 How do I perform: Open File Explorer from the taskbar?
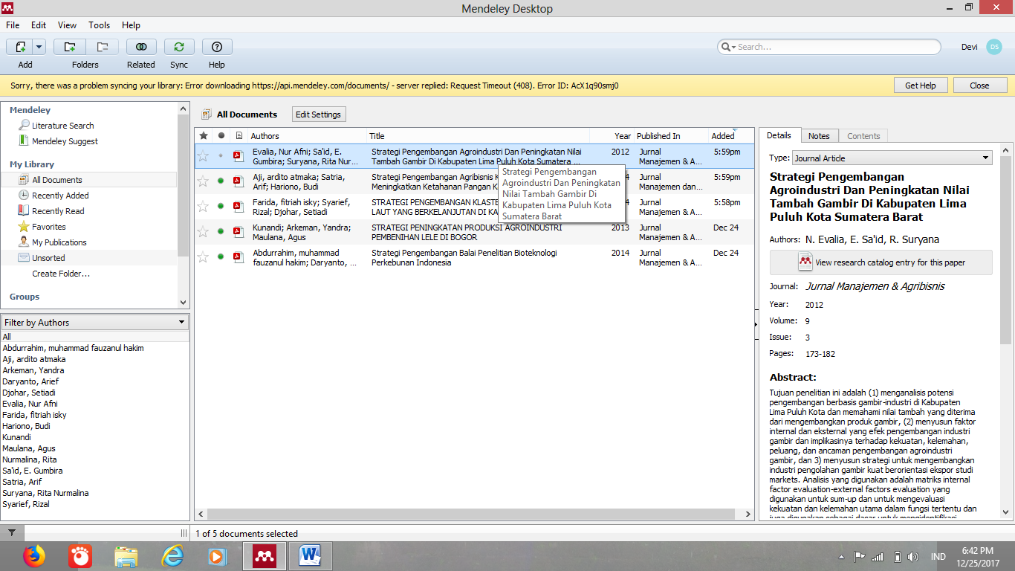[x=126, y=556]
